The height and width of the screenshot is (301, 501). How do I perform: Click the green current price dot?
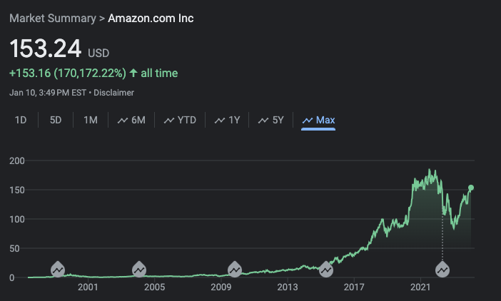tap(471, 188)
